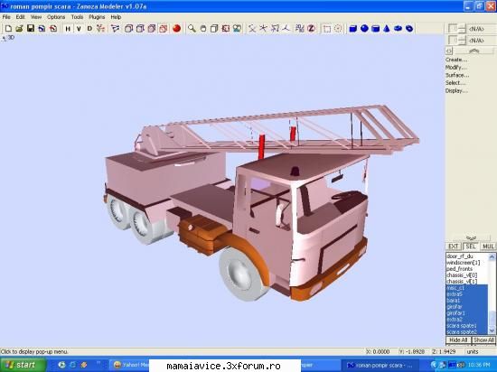497x372 pixels.
Task: Open the Tools menu
Action: 77,17
